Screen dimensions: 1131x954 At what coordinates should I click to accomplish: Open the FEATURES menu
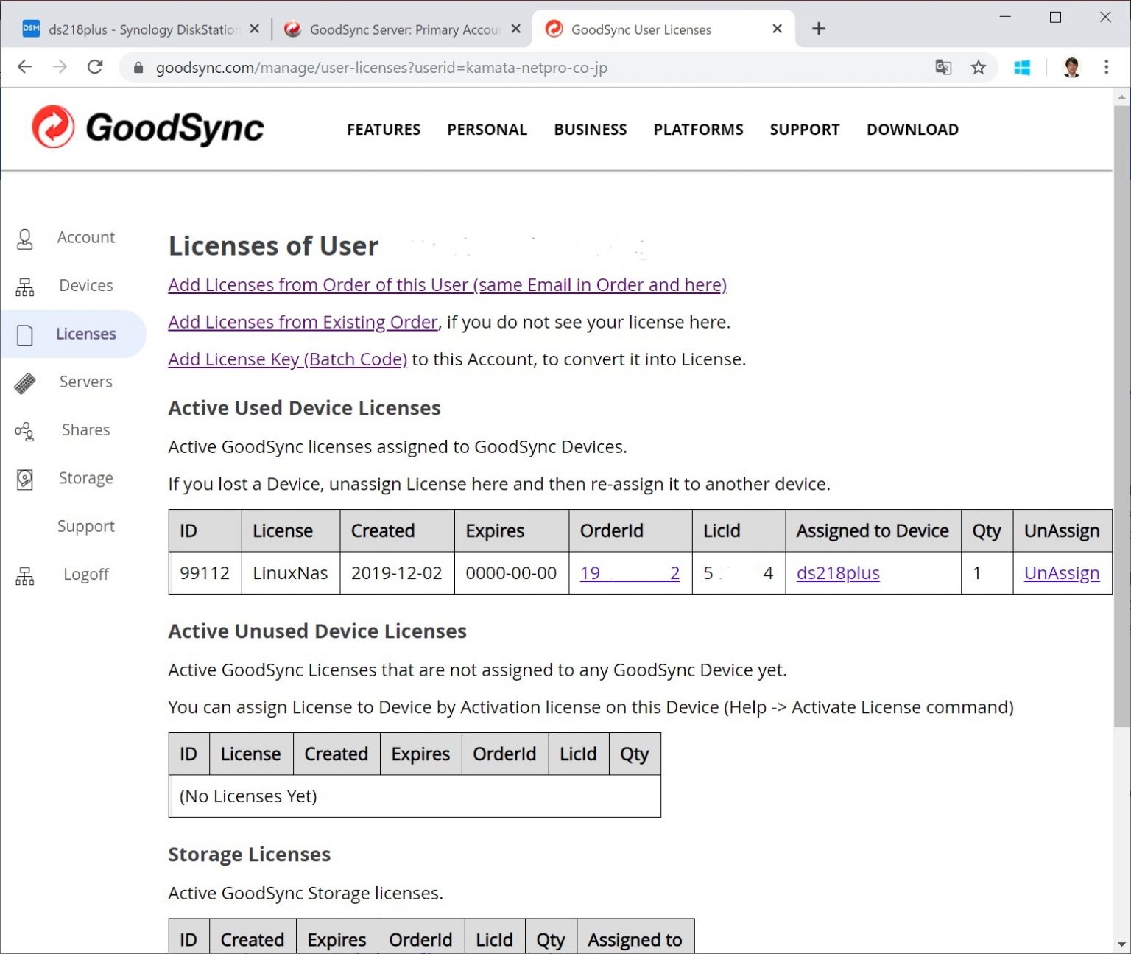384,130
